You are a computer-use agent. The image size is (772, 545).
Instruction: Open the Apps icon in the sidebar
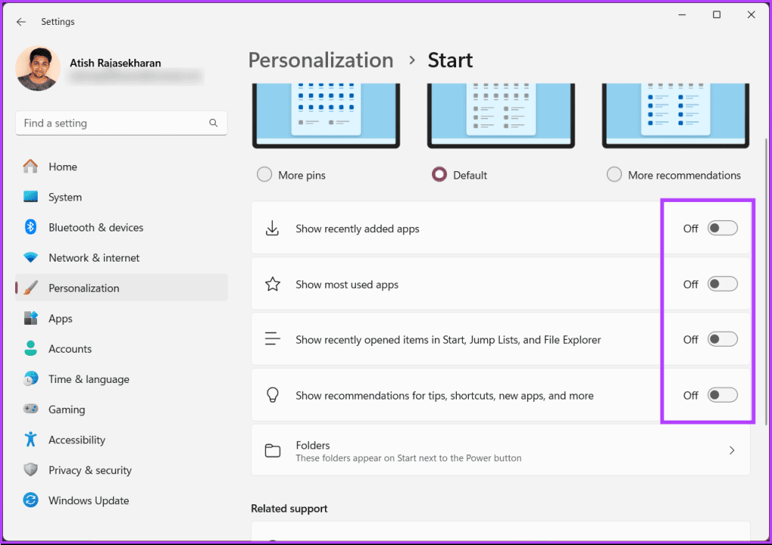click(x=31, y=318)
